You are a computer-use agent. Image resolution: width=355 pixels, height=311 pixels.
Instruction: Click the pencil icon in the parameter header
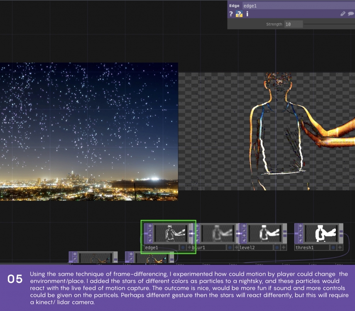[343, 14]
